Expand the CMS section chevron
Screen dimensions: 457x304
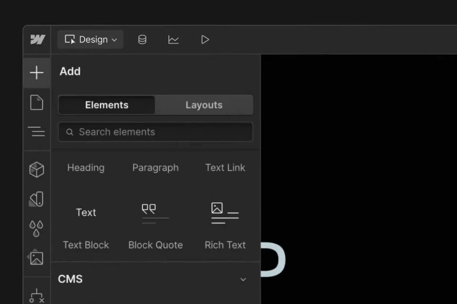243,280
